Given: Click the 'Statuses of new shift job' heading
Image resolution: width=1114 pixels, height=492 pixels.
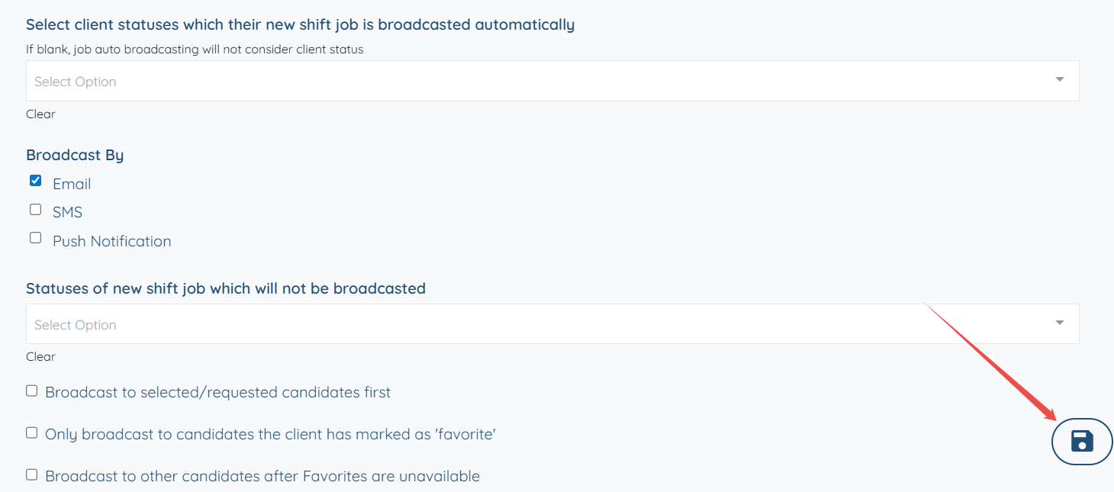Looking at the screenshot, I should [x=226, y=288].
